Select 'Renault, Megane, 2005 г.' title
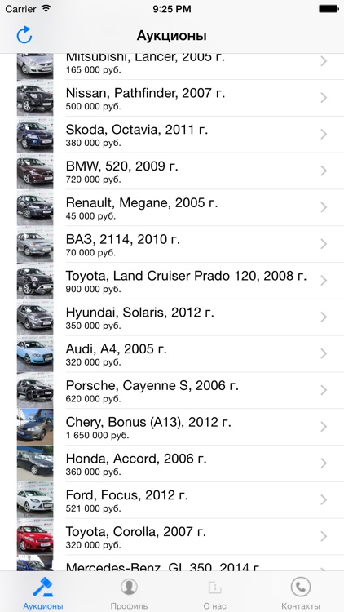The image size is (344, 612). (142, 203)
